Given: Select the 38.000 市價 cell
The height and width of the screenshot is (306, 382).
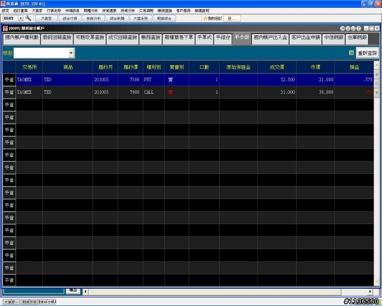Looking at the screenshot, I should pyautogui.click(x=316, y=92).
